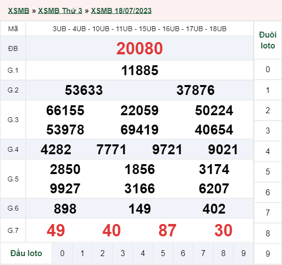Click the G.3 result 66155
This screenshot has width=282, height=265.
click(x=65, y=110)
